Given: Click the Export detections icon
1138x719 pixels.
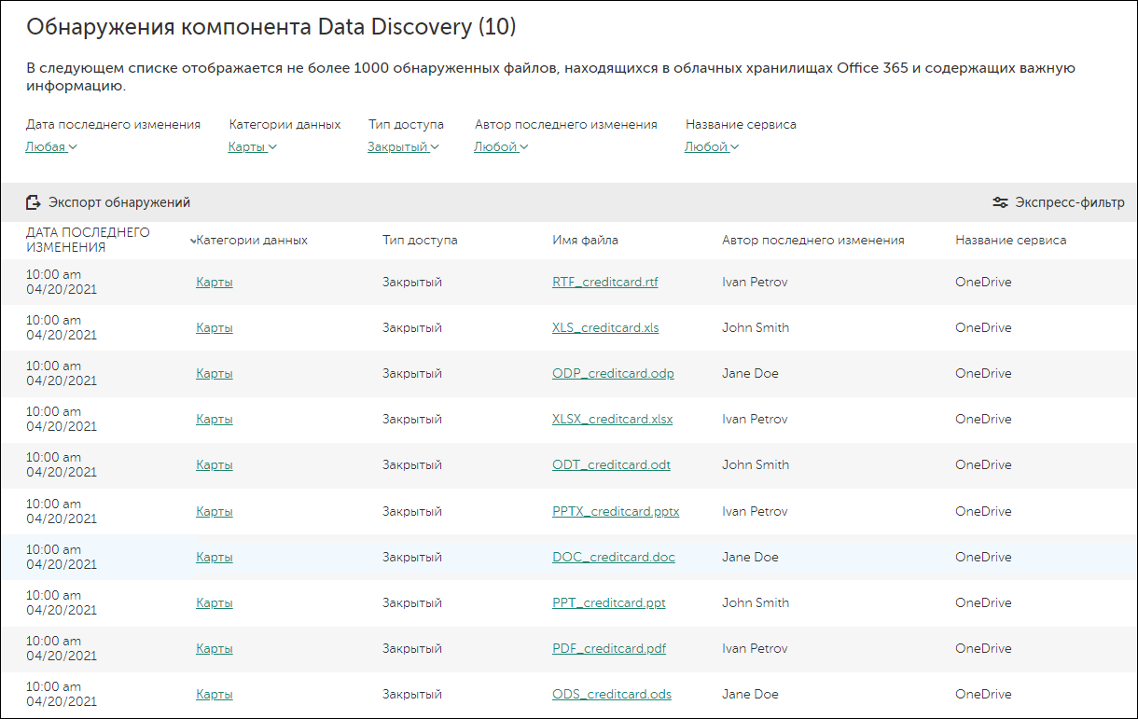Looking at the screenshot, I should point(34,202).
